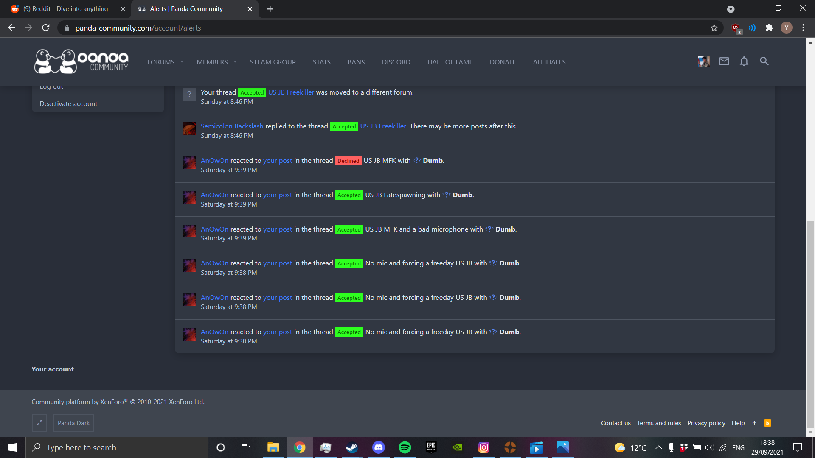Bookmark this page with star icon
The width and height of the screenshot is (815, 458).
[714, 28]
